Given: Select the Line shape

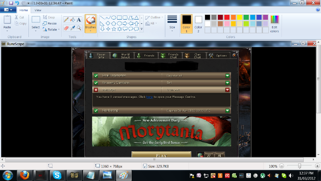Looking at the screenshot, I should click(102, 18).
